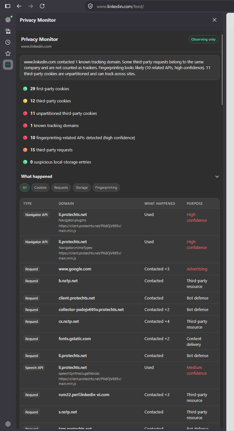
Task: Click the PURPOSE column header
Action: click(195, 204)
